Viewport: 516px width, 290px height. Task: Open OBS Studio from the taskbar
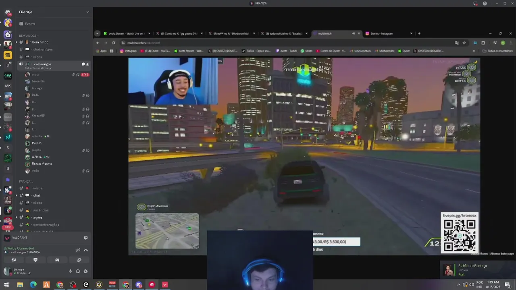[73, 285]
